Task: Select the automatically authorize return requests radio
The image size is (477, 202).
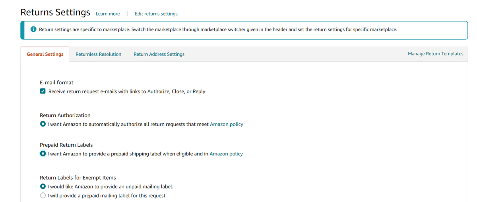Action: point(43,124)
